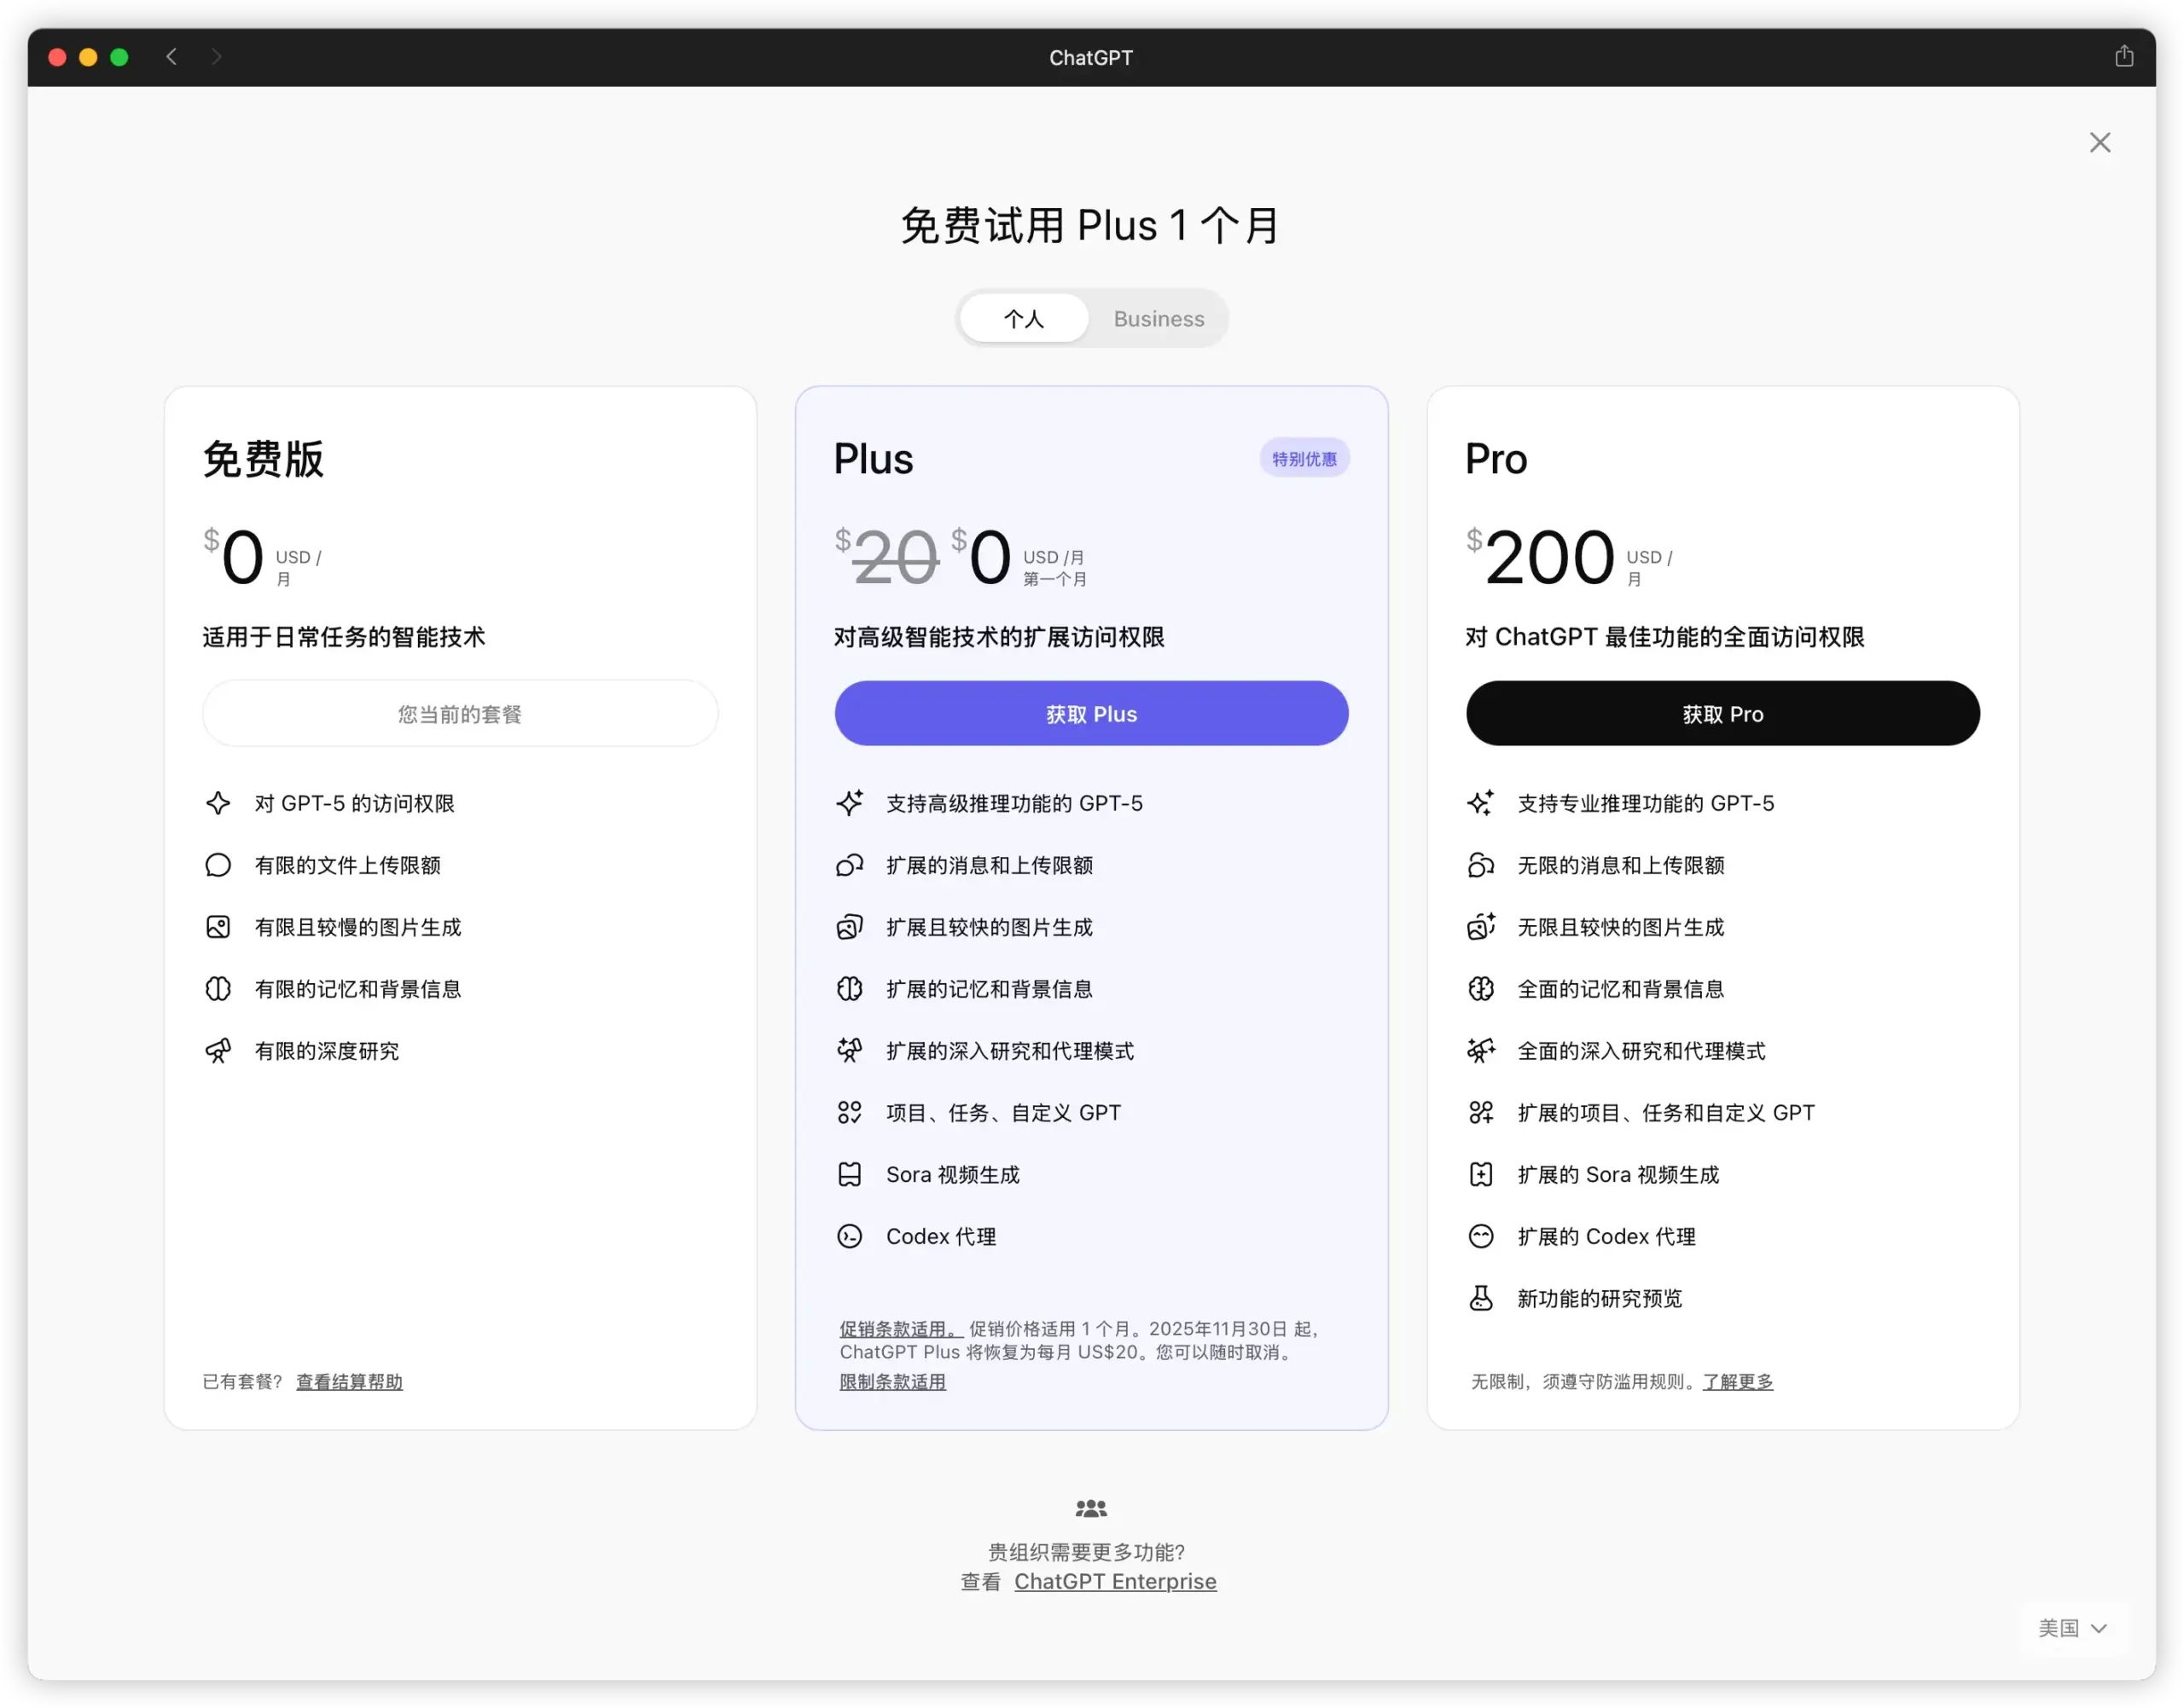Select the GPT-5 sparkle icon in Plus card
This screenshot has width=2184, height=1708.
851,803
